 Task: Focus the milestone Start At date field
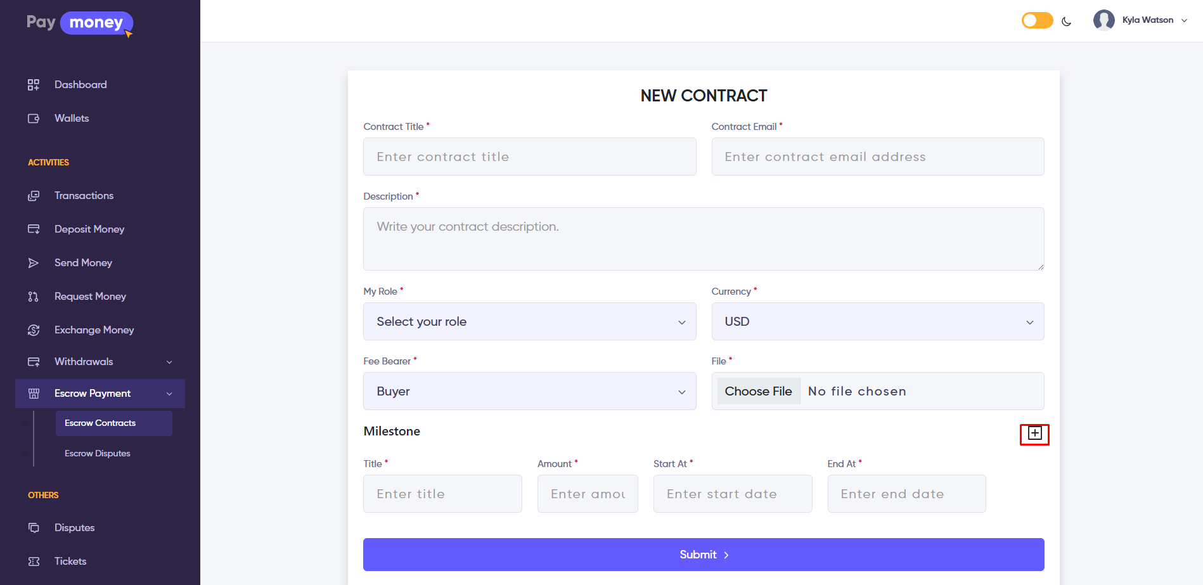click(732, 494)
